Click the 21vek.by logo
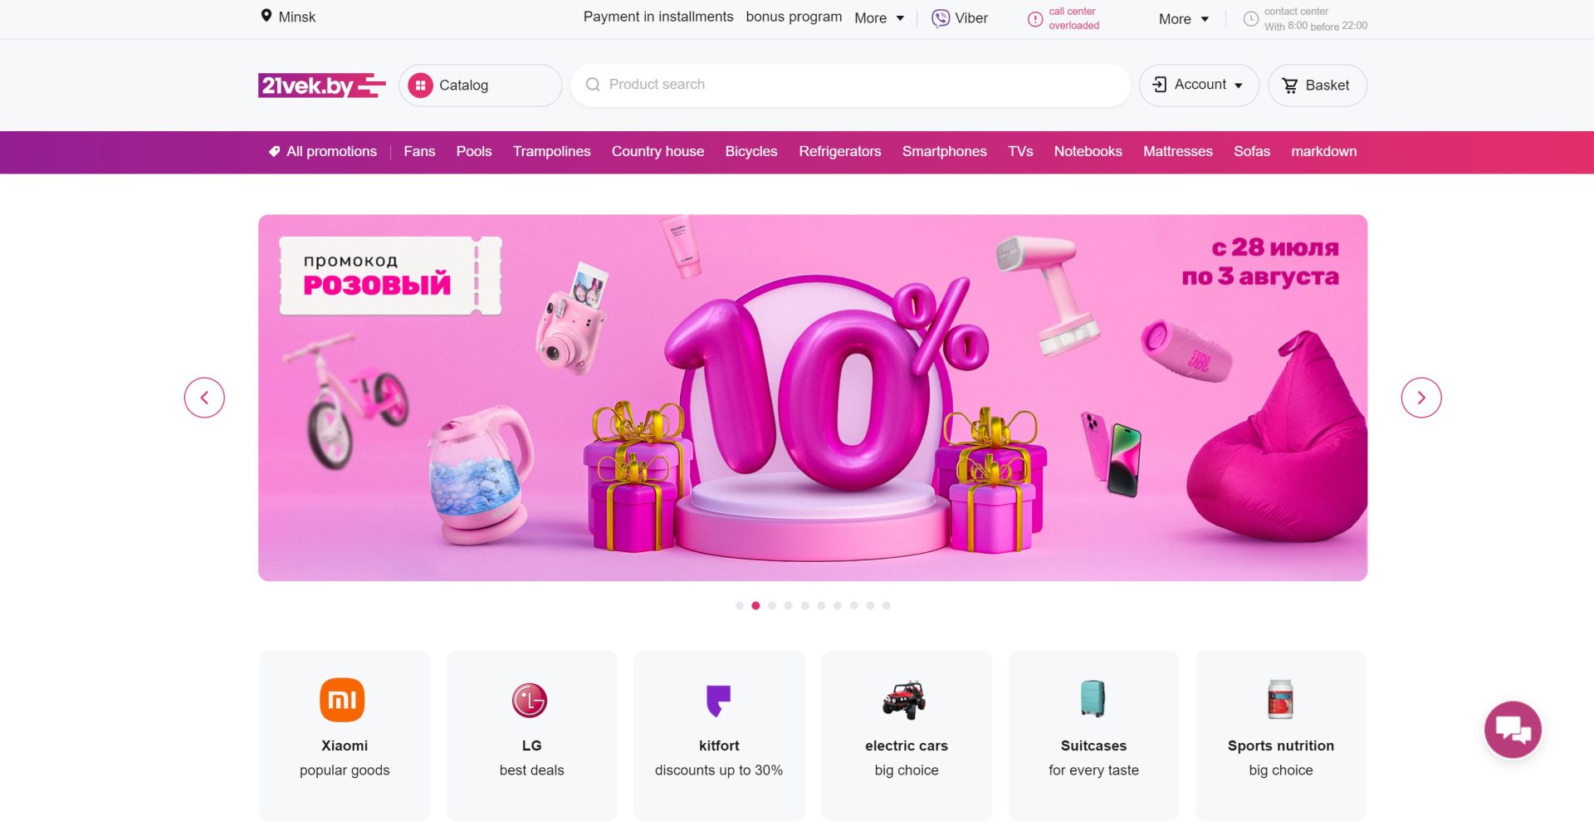1594x836 pixels. click(322, 86)
